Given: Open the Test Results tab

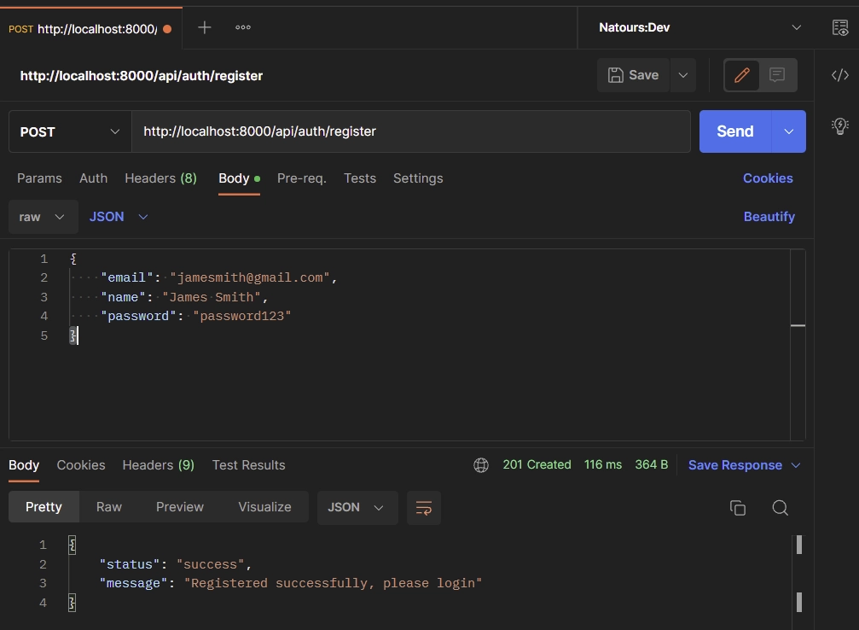Looking at the screenshot, I should click(248, 464).
